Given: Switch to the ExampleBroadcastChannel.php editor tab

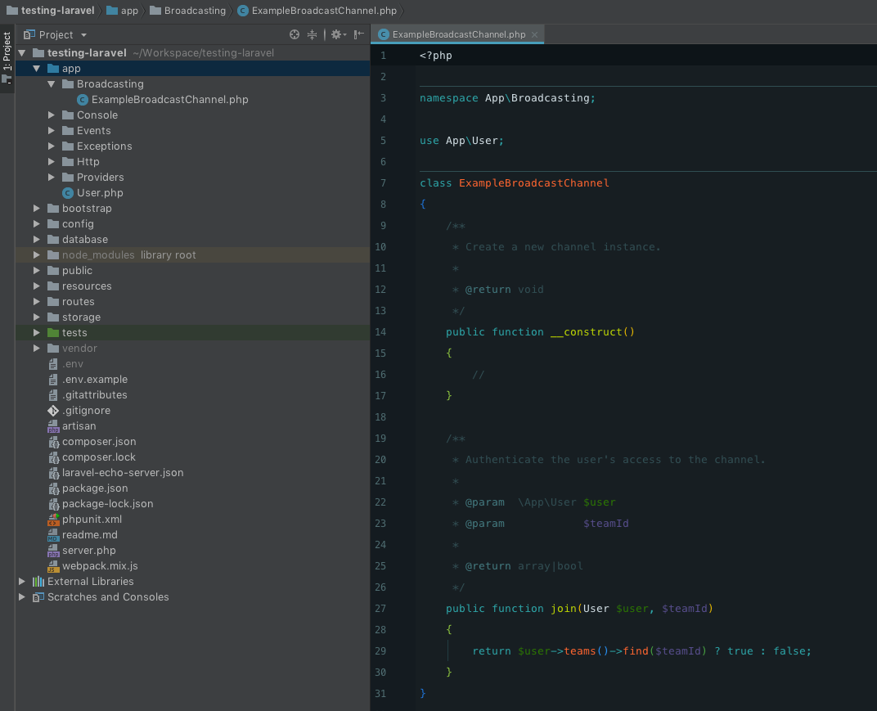Looking at the screenshot, I should [455, 34].
